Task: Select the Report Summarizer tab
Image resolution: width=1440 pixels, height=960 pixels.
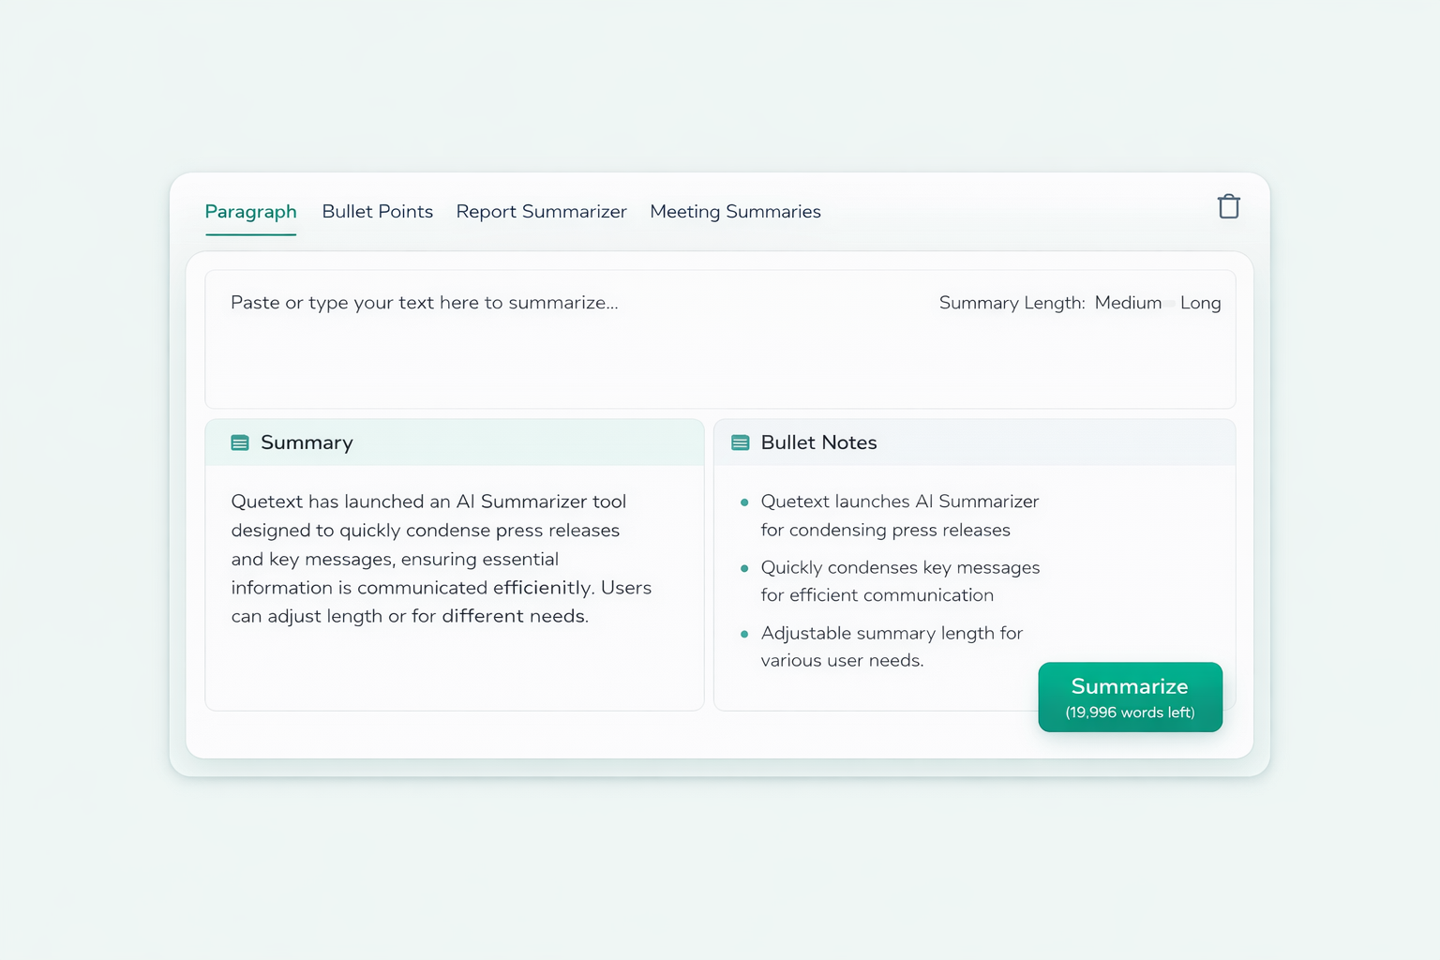Action: click(541, 212)
